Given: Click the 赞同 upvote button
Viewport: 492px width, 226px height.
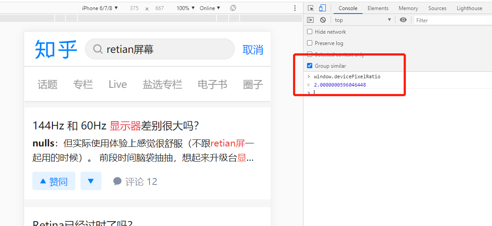Looking at the screenshot, I should [54, 181].
